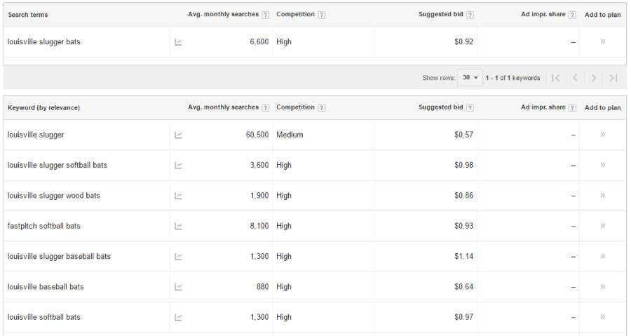Viewport: 631px width, 336px height.
Task: Select louisville slugger baseball bats keyword
Action: tap(59, 257)
